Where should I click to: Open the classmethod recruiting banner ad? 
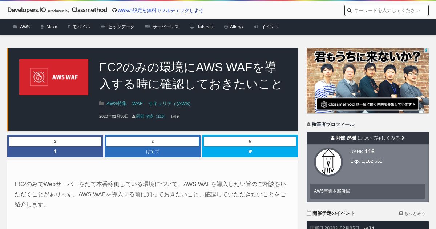368,81
